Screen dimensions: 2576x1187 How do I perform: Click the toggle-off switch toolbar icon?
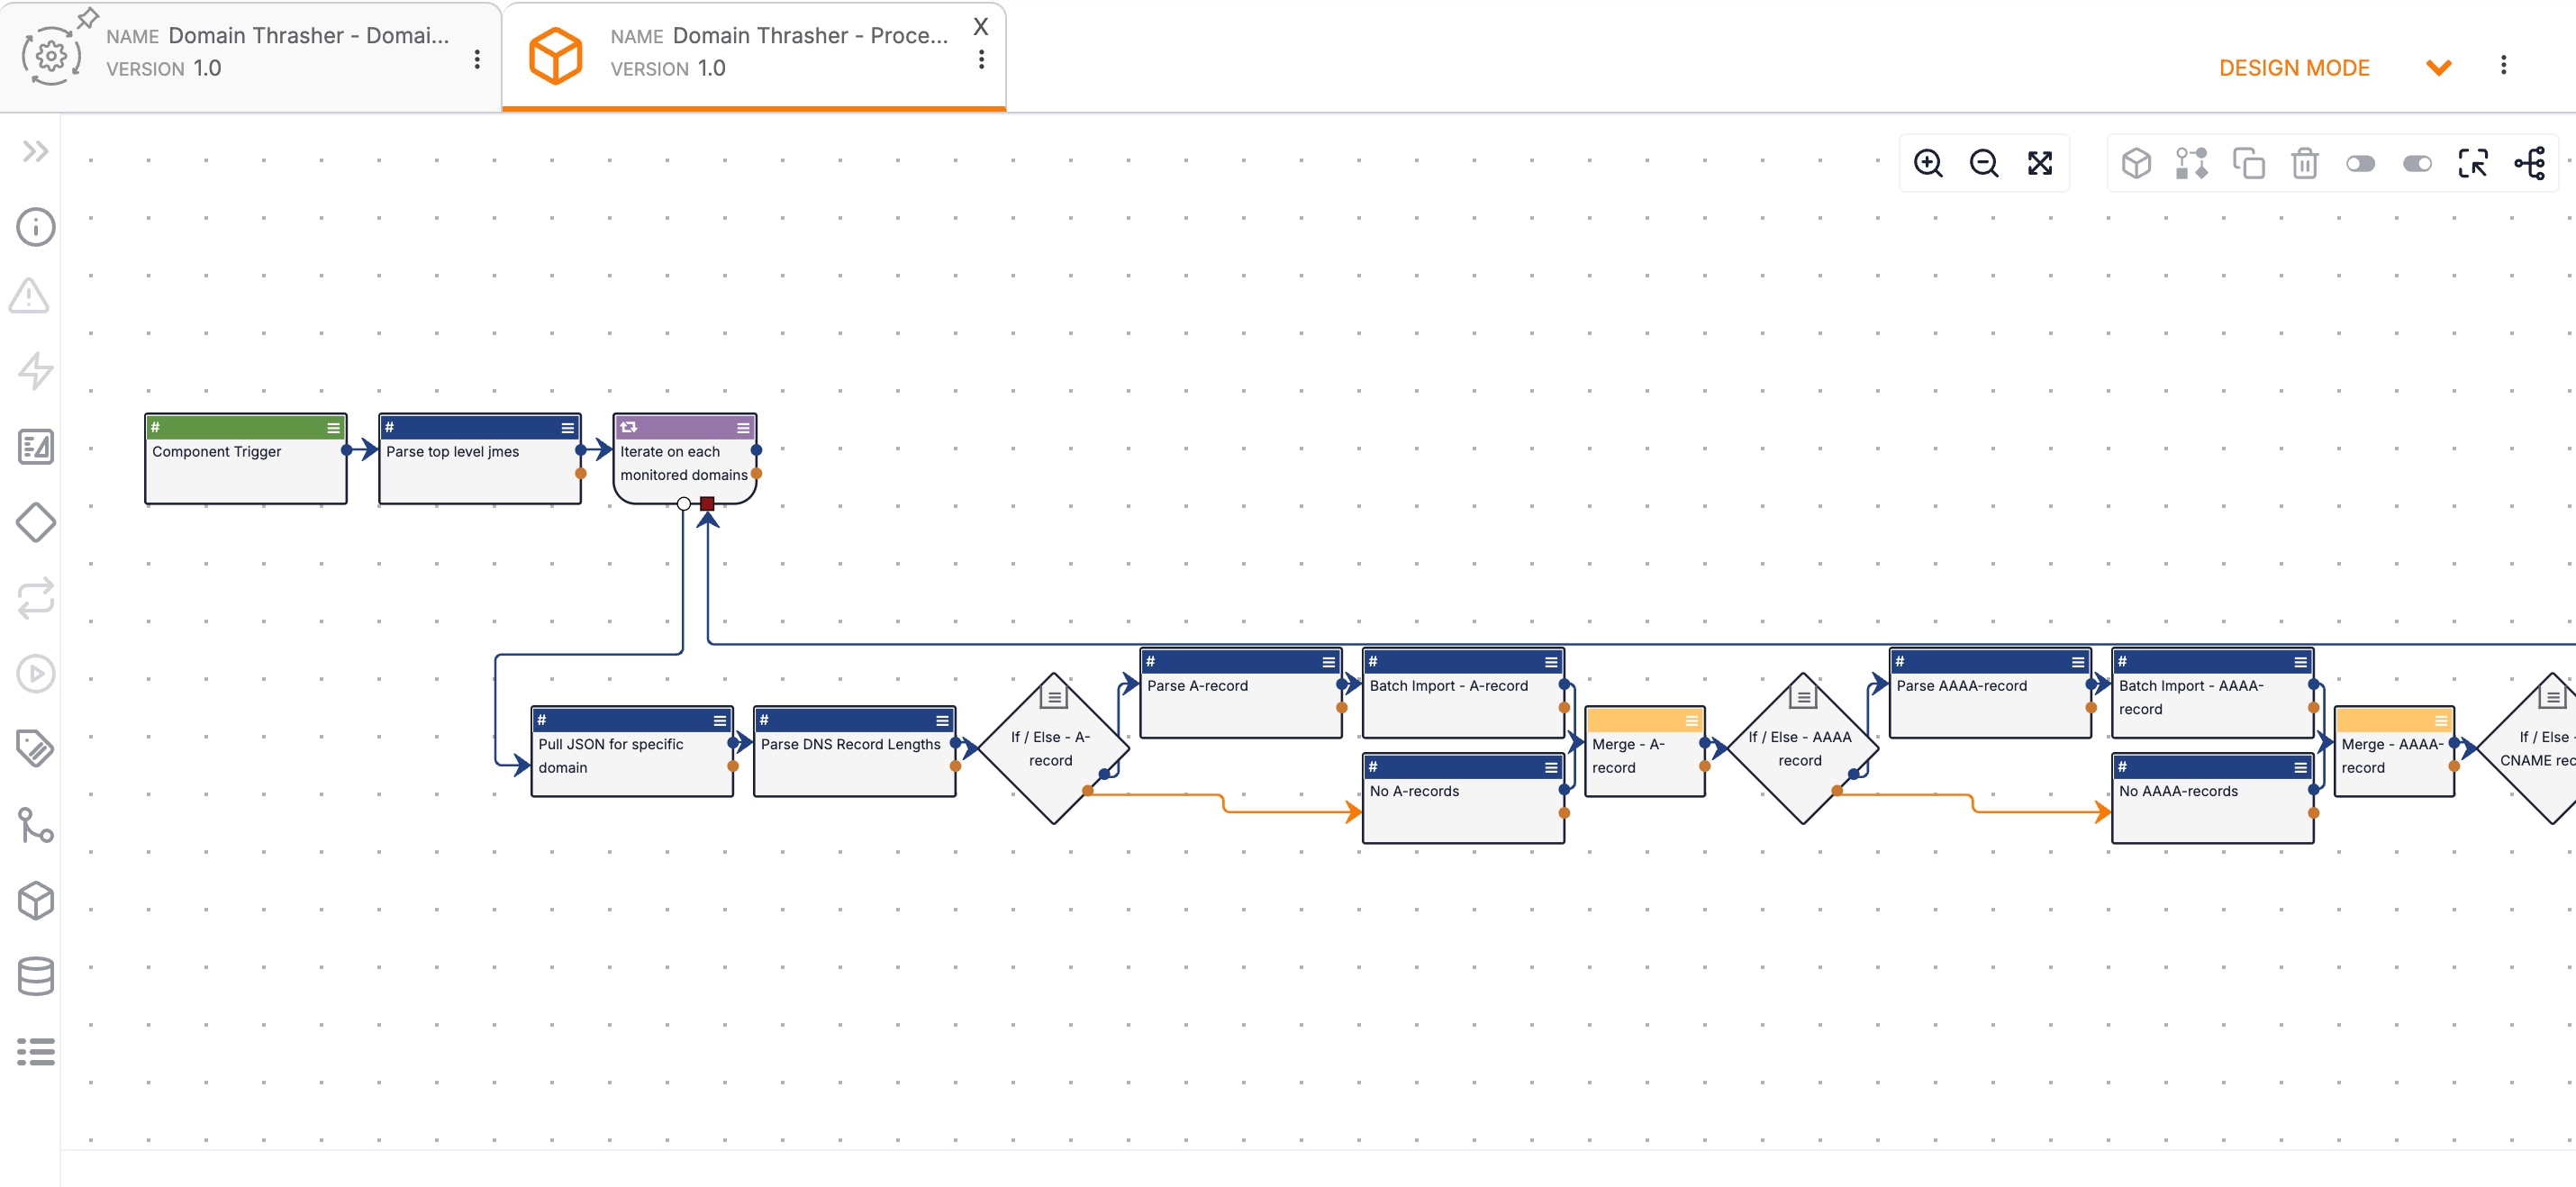pos(2361,164)
